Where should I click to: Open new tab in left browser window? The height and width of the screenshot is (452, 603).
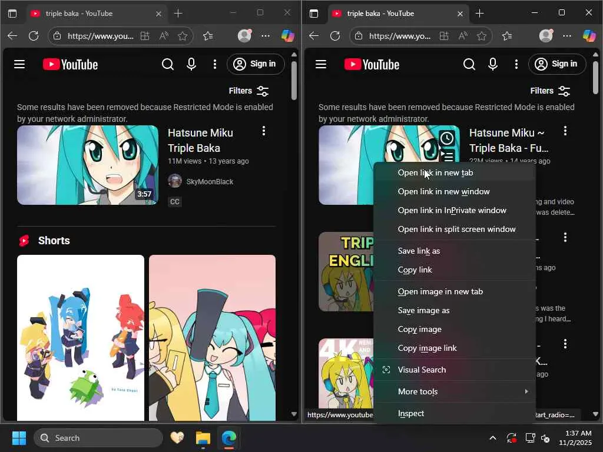178,14
